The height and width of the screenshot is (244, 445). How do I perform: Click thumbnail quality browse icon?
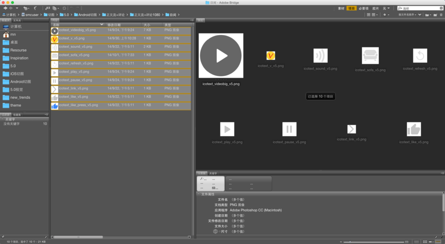(x=369, y=15)
